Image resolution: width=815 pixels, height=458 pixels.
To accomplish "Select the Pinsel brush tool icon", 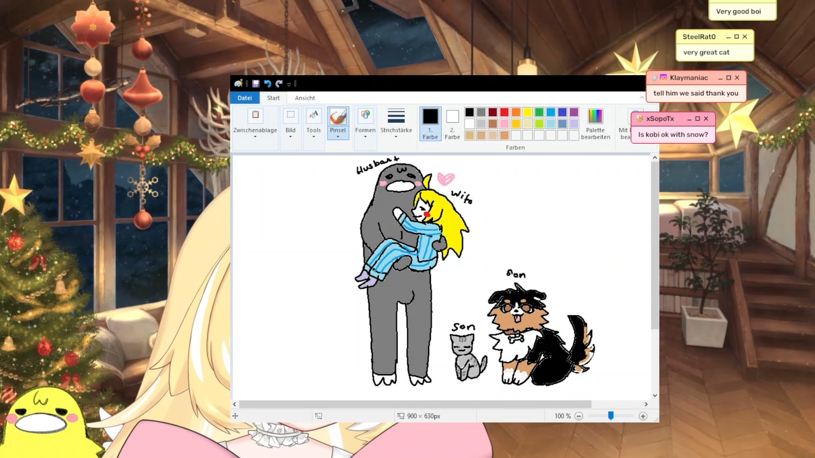I will click(337, 116).
